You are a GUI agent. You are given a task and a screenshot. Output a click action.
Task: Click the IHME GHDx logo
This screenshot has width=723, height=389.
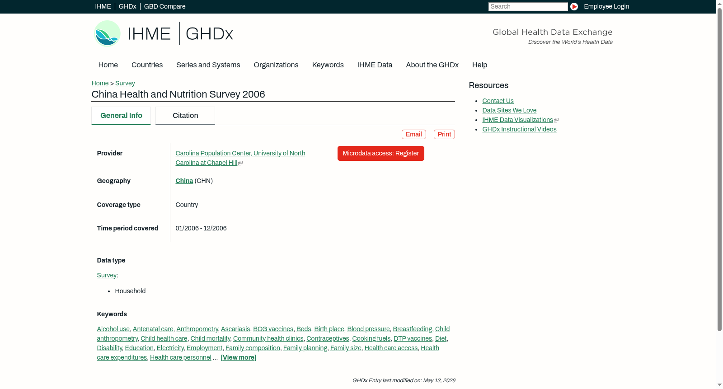[164, 33]
